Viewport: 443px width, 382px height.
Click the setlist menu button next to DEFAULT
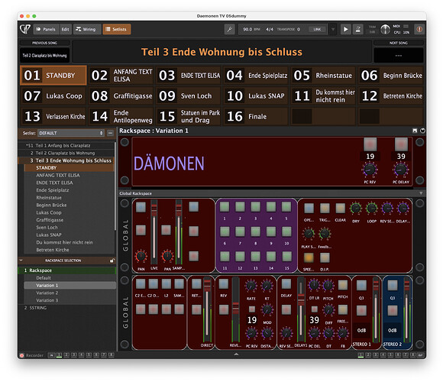(x=110, y=133)
